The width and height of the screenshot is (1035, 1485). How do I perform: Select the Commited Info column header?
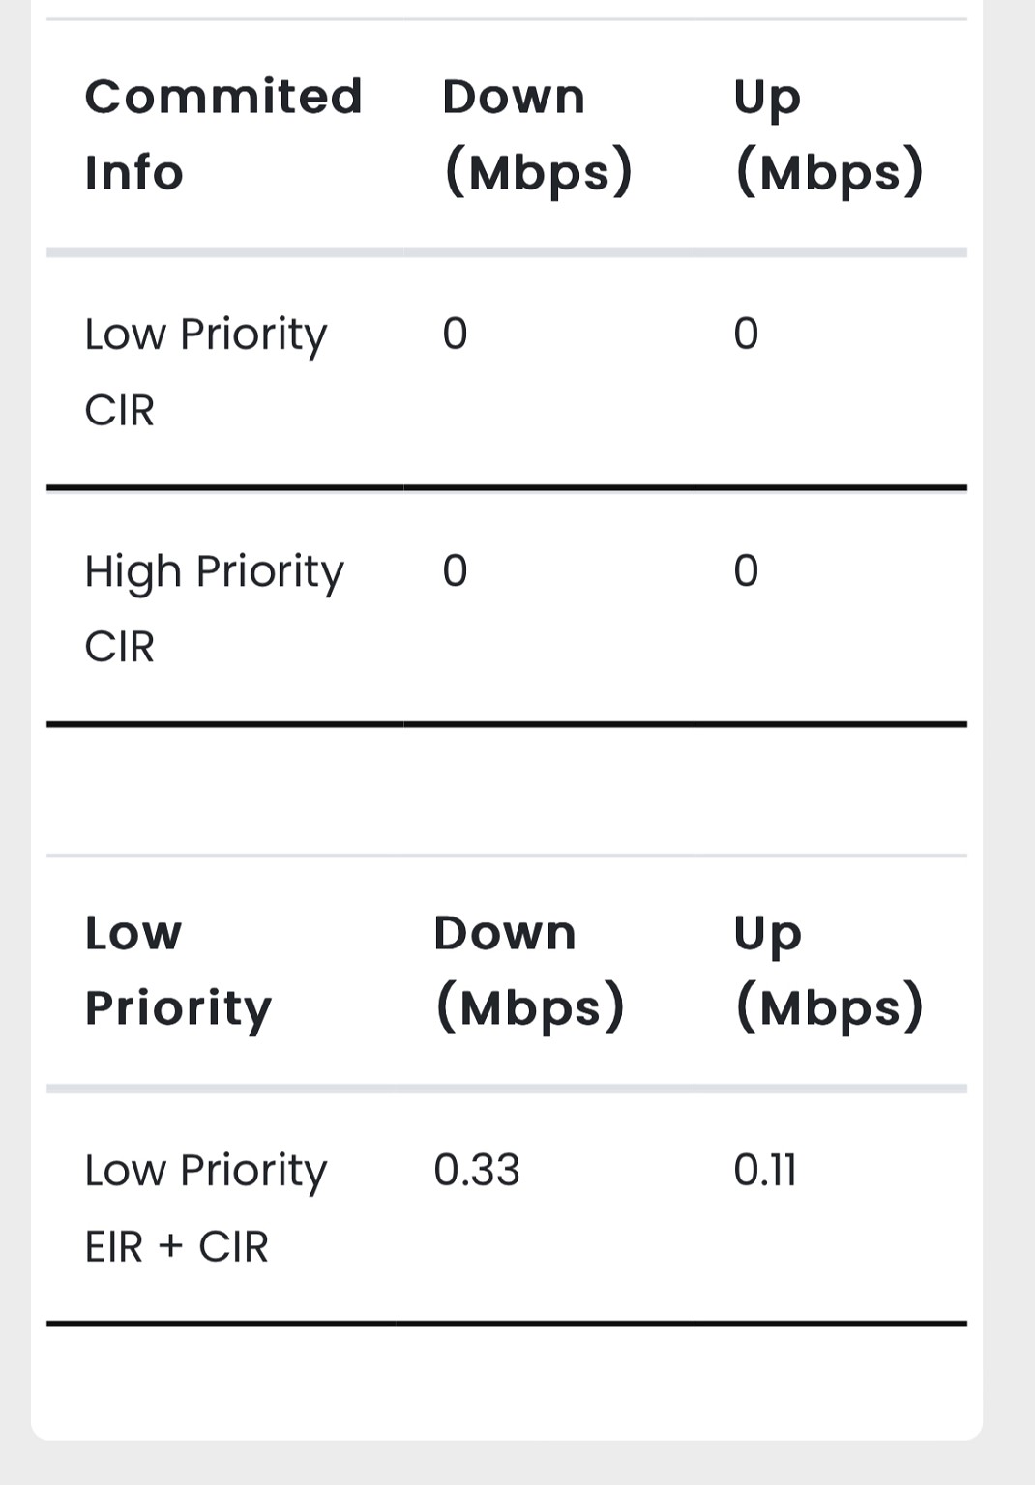(x=223, y=134)
